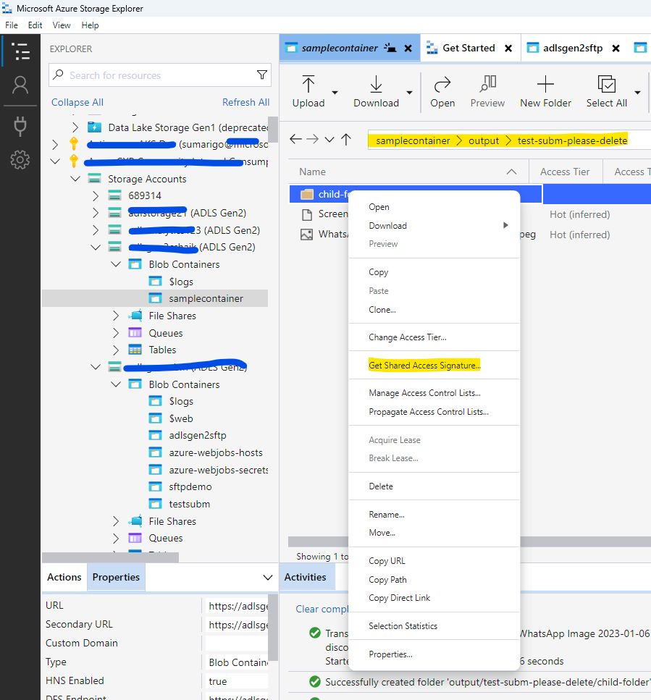Click the Upload toolbar icon

(308, 84)
